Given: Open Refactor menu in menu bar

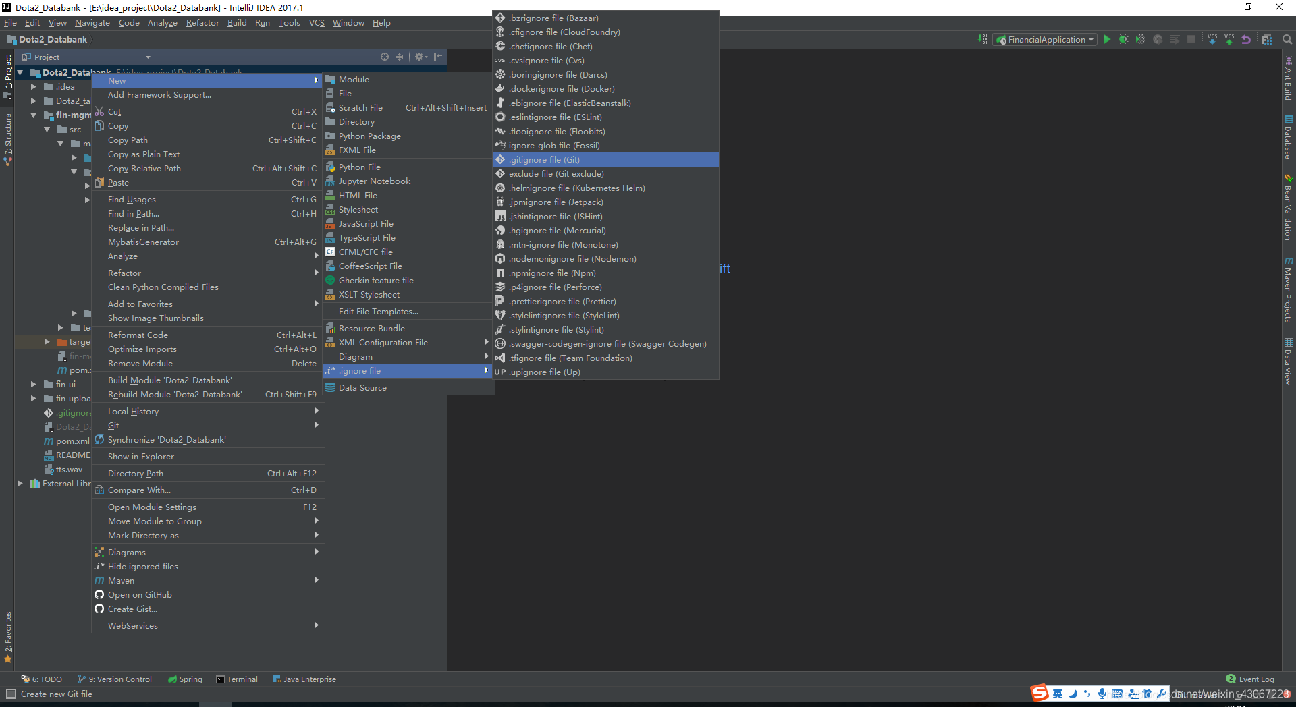Looking at the screenshot, I should (202, 23).
